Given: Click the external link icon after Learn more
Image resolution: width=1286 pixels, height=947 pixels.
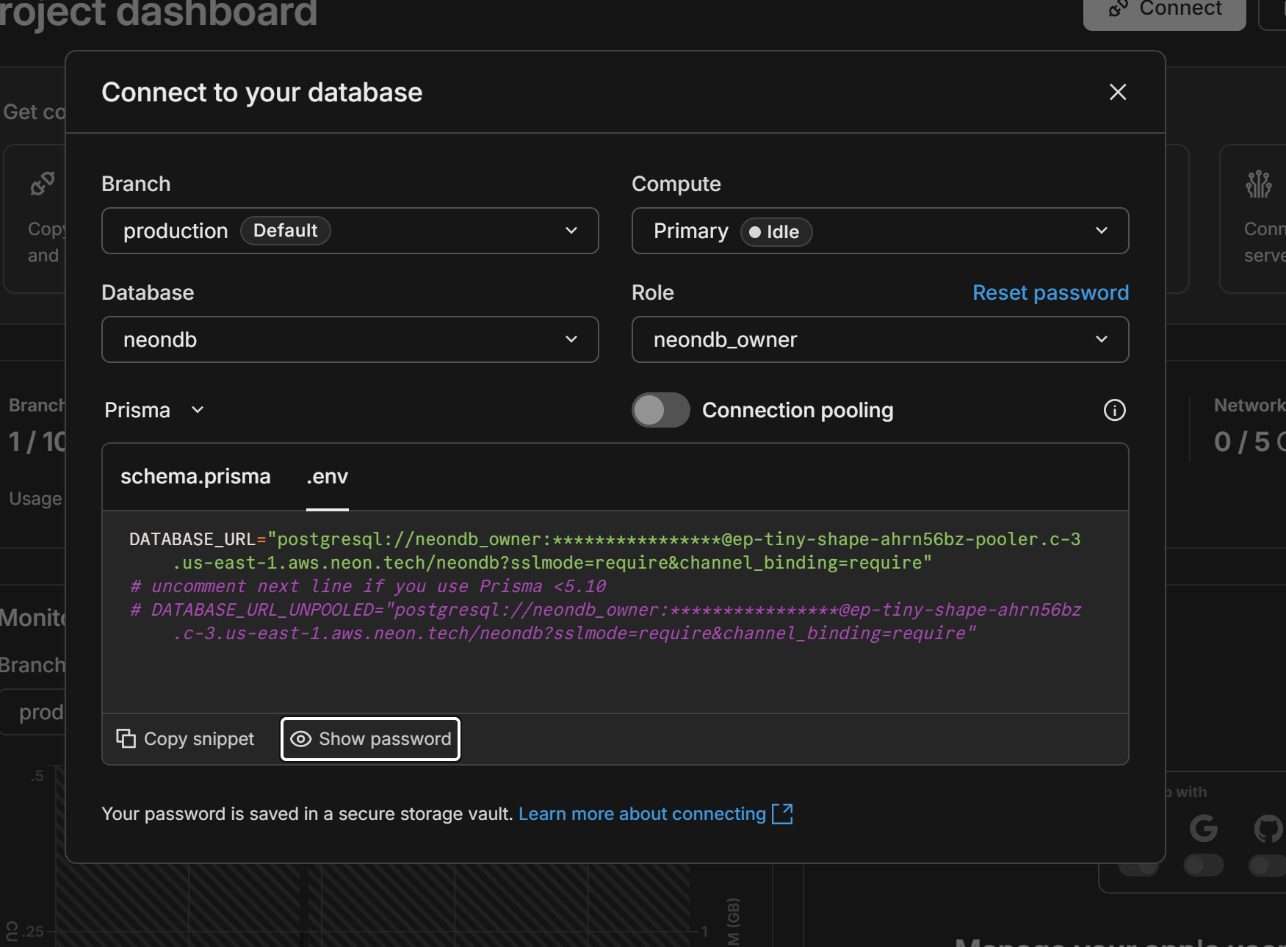Looking at the screenshot, I should (783, 814).
